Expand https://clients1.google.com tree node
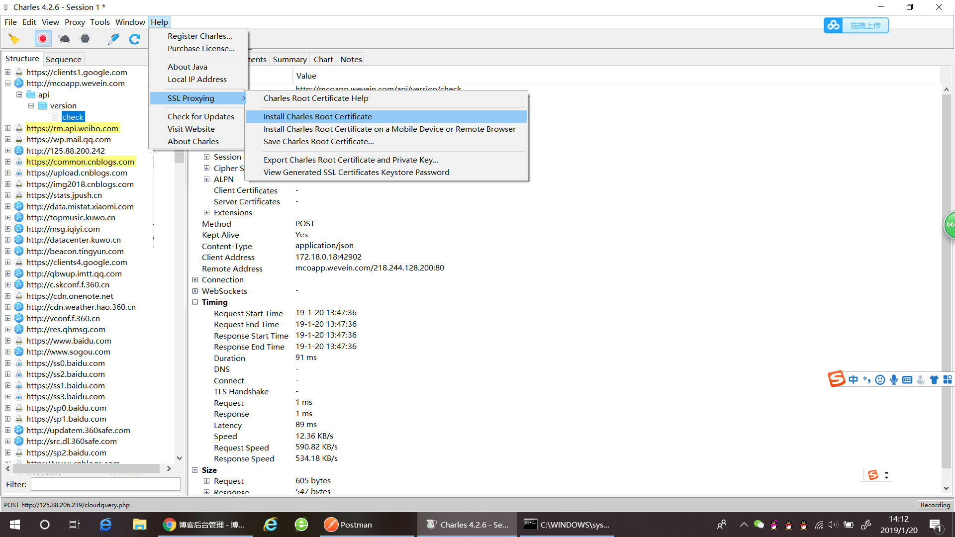This screenshot has width=955, height=537. pyautogui.click(x=8, y=72)
